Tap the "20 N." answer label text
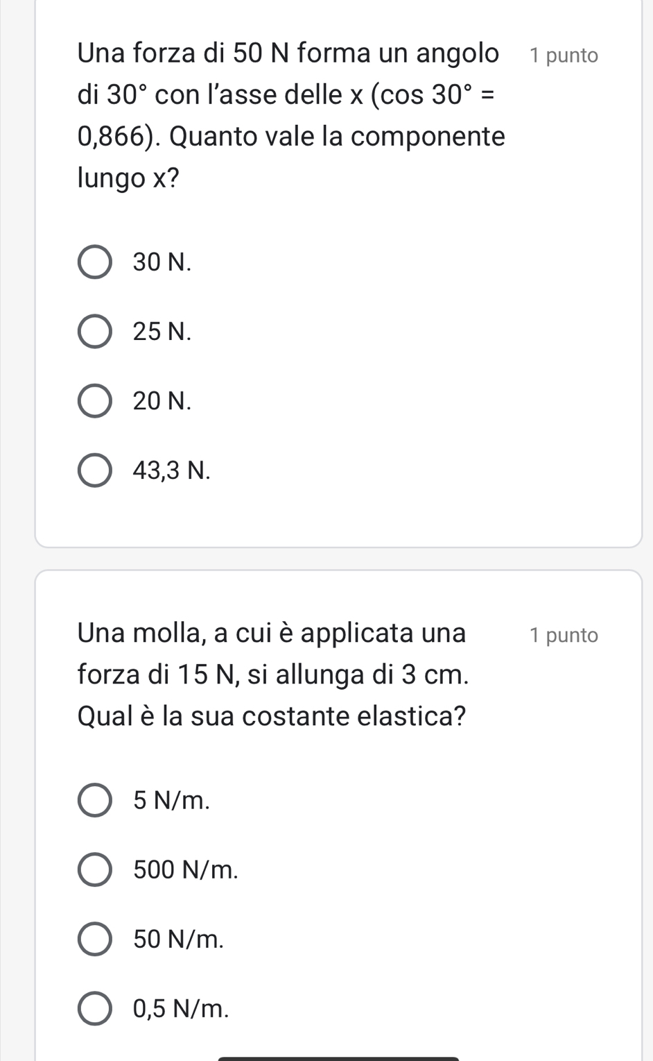Screen dimensions: 653x1061 [162, 401]
